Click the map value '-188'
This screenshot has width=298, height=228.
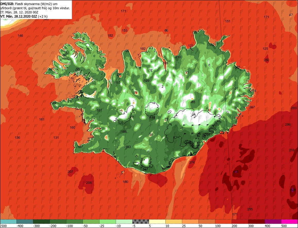(x=123, y=132)
